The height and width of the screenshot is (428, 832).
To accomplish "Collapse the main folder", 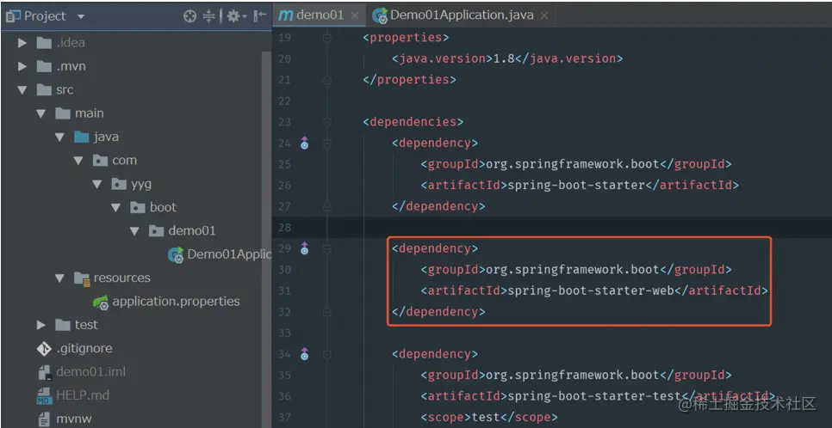I will click(41, 113).
